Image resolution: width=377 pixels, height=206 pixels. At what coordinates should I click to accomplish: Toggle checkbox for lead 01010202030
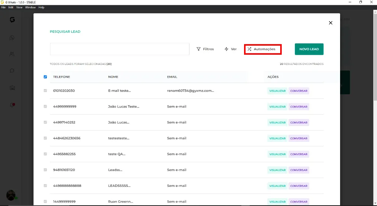45,91
